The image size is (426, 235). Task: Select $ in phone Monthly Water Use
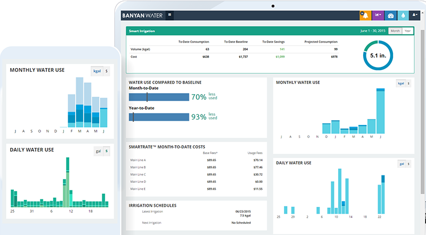coord(106,71)
